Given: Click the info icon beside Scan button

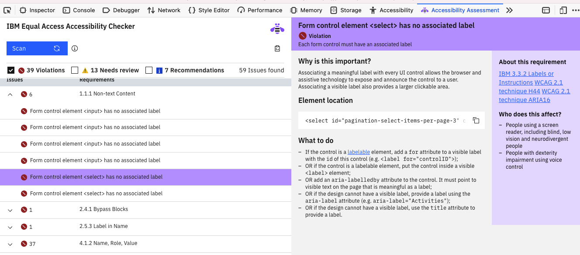Looking at the screenshot, I should 75,48.
